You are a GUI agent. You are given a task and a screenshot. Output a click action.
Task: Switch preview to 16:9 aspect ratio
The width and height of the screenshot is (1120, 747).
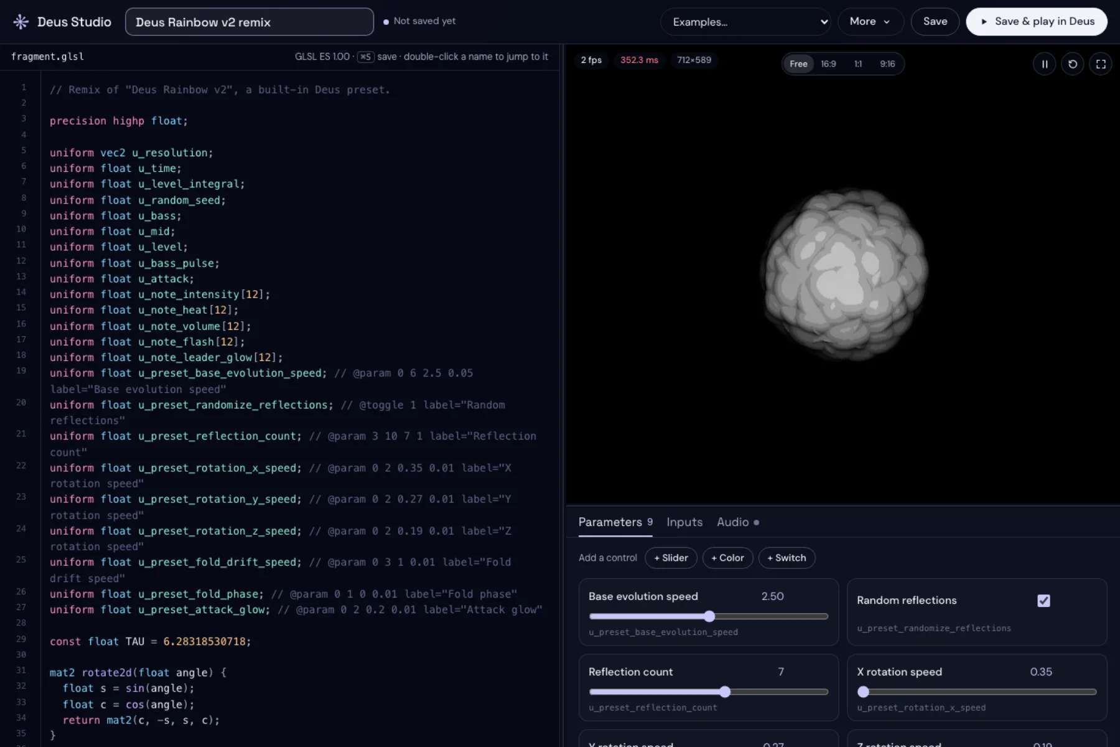828,64
